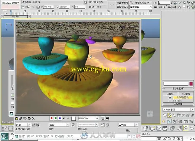Toggle the unchecked AutoGrid checkbox
The image size is (195, 141).
click(170, 100)
